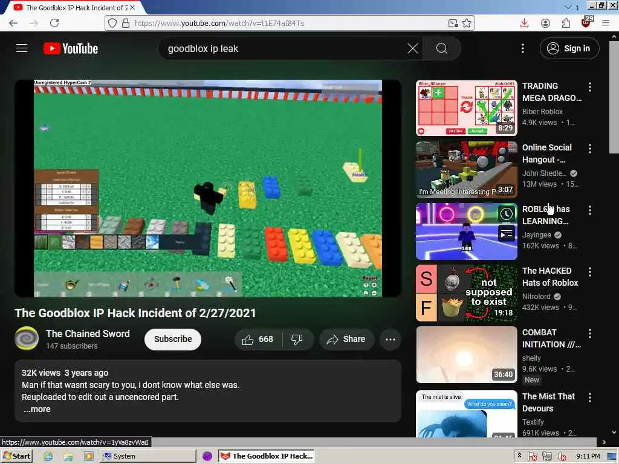
Task: Open The Mist That Devours video title
Action: tap(548, 402)
